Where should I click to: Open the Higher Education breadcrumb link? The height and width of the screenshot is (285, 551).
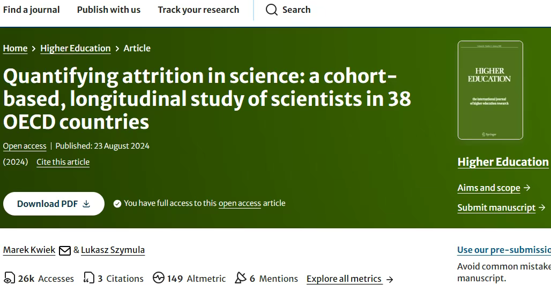pos(76,48)
